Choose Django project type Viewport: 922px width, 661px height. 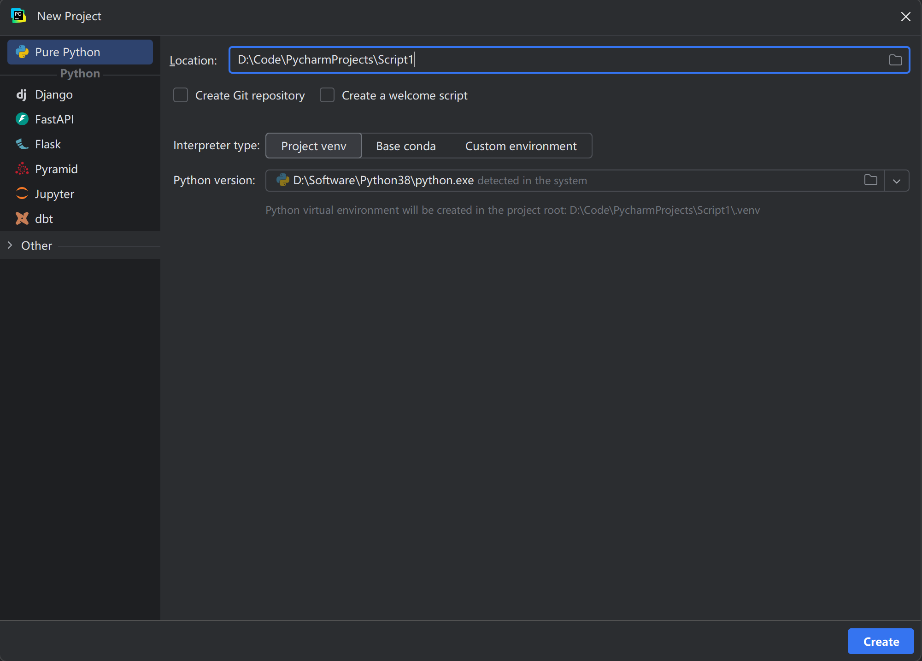point(80,94)
